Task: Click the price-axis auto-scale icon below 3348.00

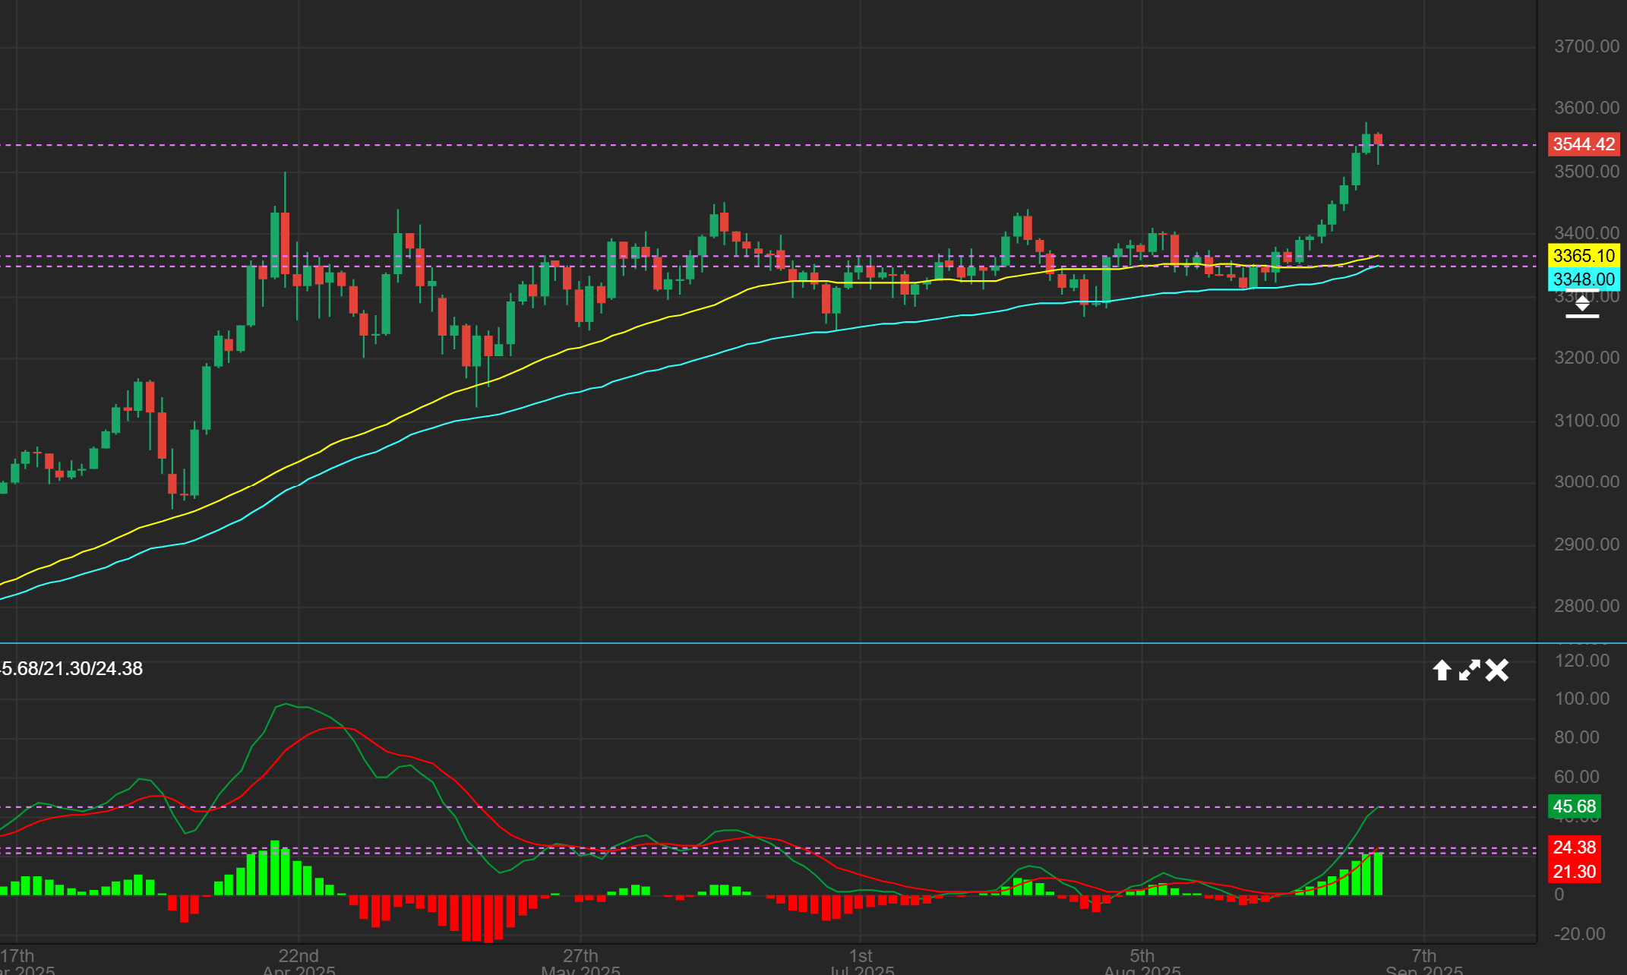Action: pos(1582,305)
